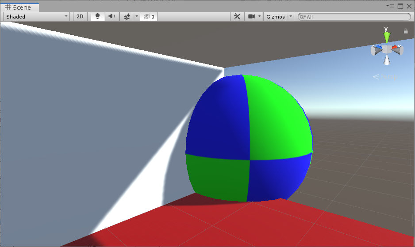Open the component editor tools icon
The height and width of the screenshot is (247, 415).
coord(237,16)
